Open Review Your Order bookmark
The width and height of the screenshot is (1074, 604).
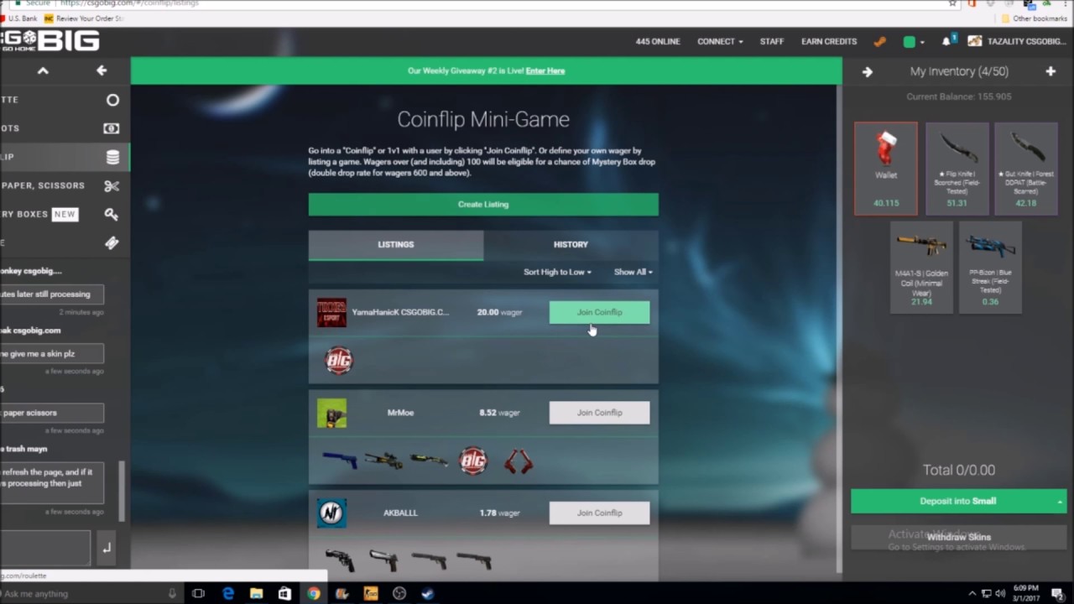point(84,18)
